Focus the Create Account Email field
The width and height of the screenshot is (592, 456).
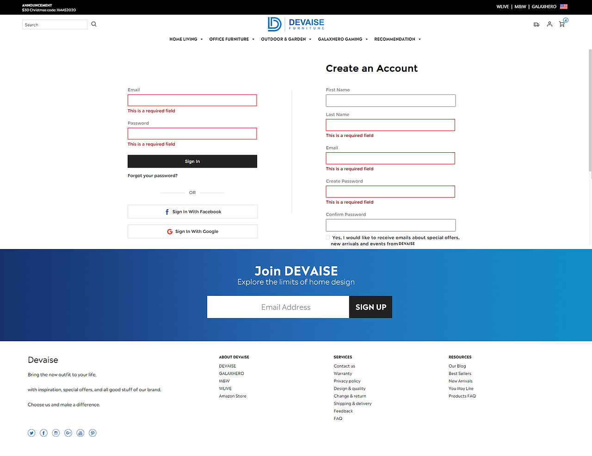[x=390, y=158]
